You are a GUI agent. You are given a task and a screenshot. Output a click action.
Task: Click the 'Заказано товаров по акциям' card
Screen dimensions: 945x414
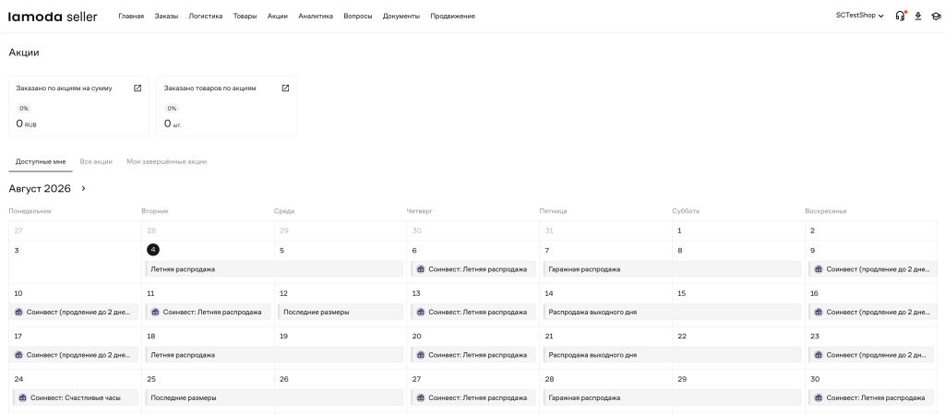point(227,106)
